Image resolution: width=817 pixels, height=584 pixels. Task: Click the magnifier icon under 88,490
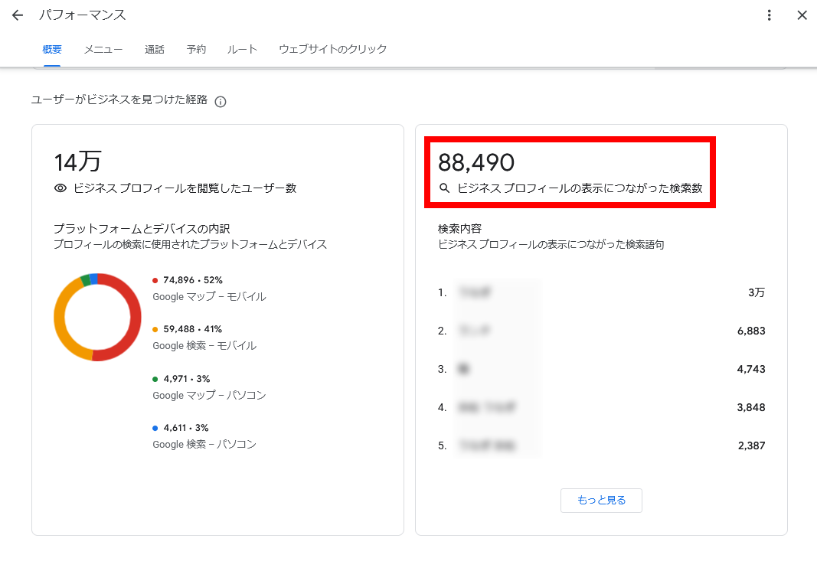[x=444, y=188]
